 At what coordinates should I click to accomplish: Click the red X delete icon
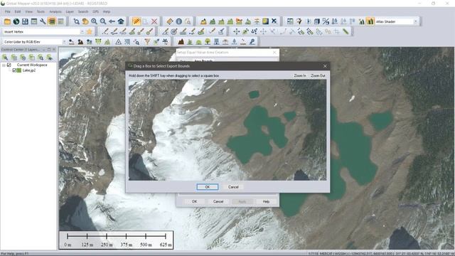[154, 21]
